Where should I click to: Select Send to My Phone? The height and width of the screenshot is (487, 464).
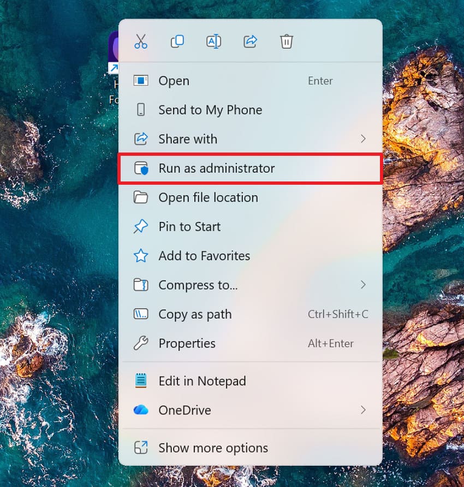[x=210, y=110]
